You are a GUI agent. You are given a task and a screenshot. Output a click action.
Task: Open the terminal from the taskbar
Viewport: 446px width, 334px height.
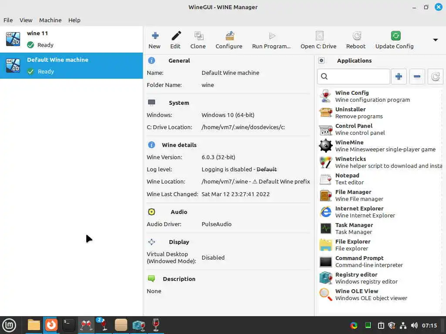click(68, 325)
